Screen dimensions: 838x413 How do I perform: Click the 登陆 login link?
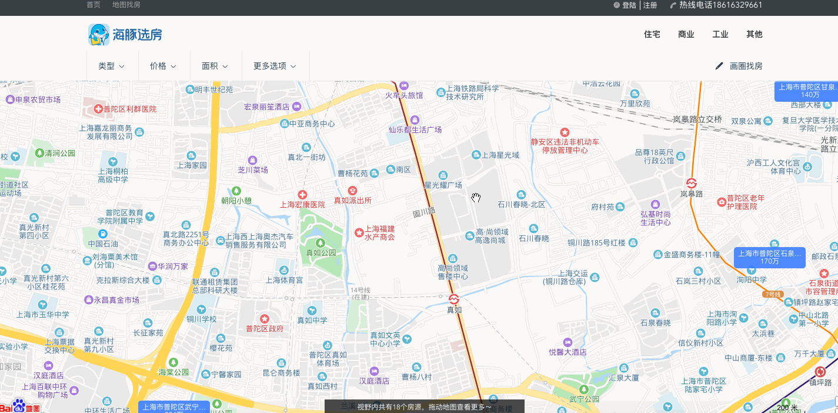click(629, 5)
